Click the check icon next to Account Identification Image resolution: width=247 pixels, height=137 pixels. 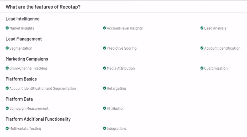click(202, 48)
